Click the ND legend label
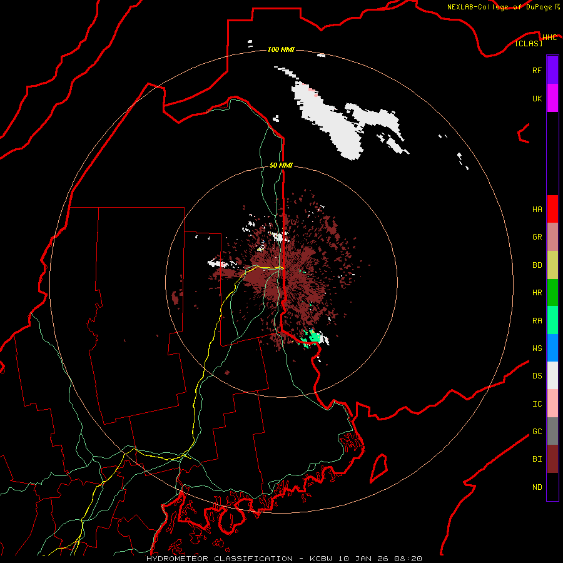 point(537,487)
